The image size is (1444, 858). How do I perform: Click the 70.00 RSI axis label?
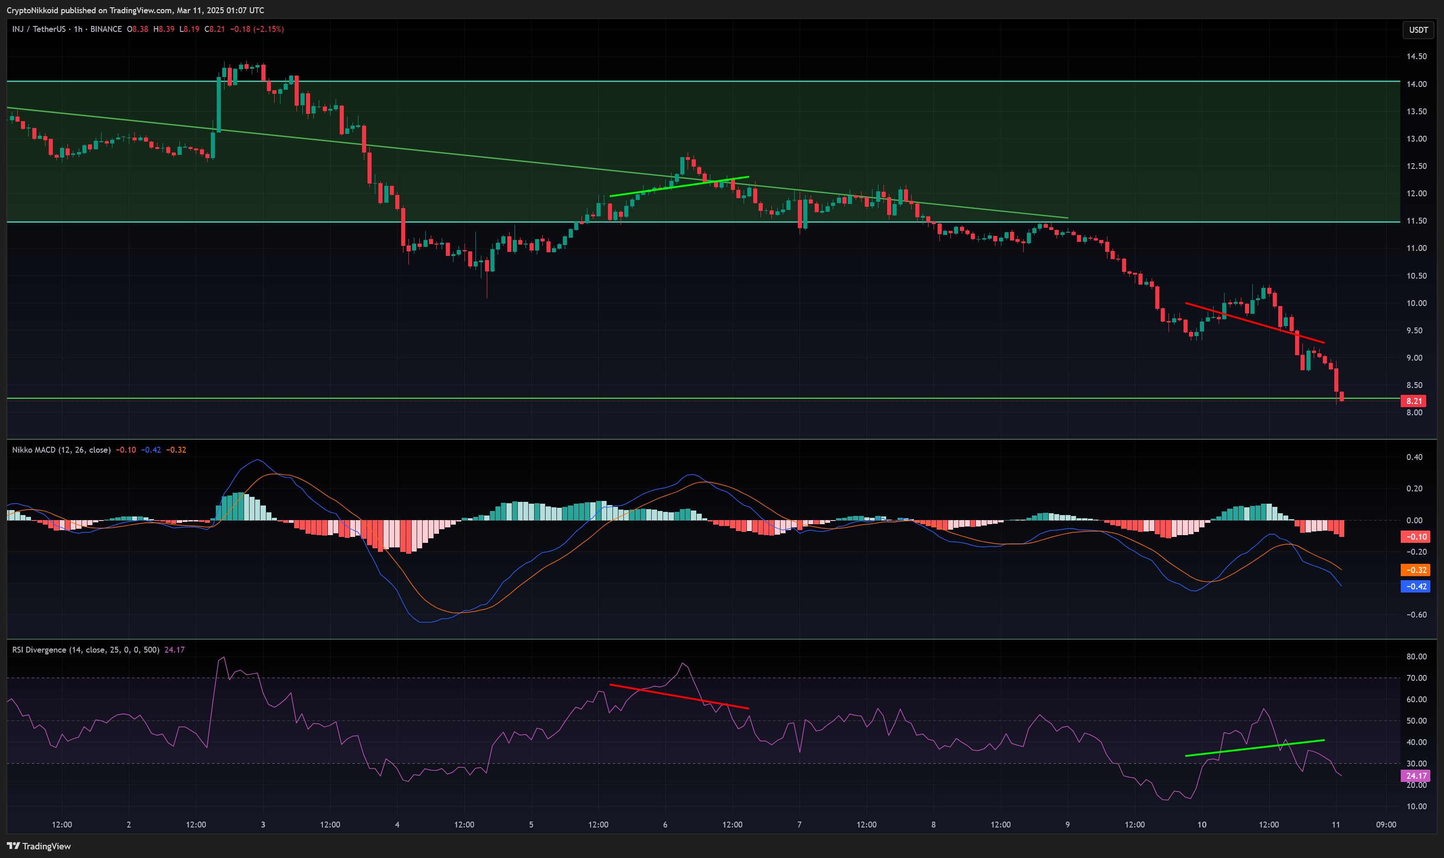[1416, 678]
